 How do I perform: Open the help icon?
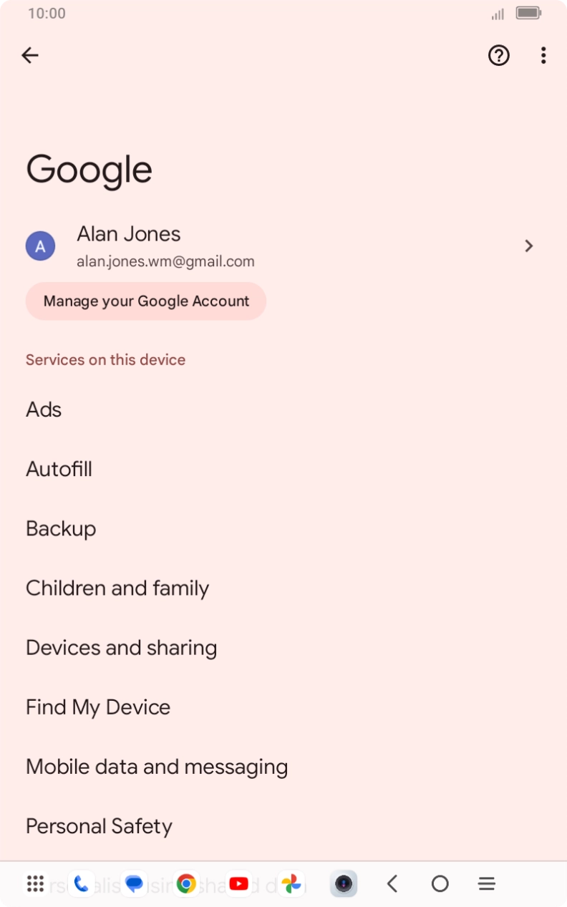tap(499, 55)
